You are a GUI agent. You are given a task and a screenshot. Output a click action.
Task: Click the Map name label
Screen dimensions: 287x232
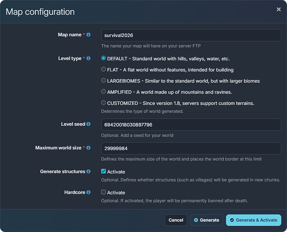pos(70,35)
